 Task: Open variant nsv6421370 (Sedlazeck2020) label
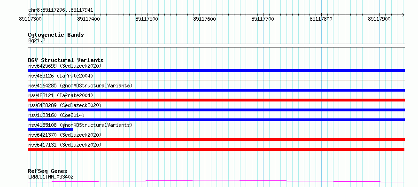point(65,135)
